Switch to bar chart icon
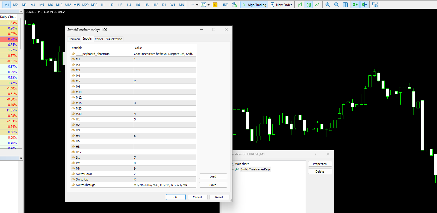Screen dimensions: 437x213 pyautogui.click(x=300, y=5)
